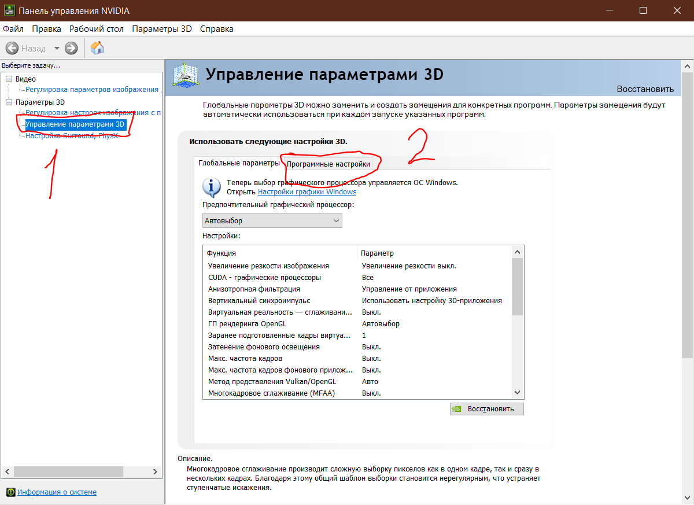Viewport: 694px width, 505px height.
Task: Open the Рабочий стол menu
Action: (97, 29)
